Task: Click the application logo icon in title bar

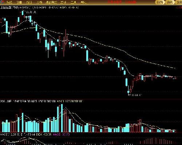Action: point(2,2)
